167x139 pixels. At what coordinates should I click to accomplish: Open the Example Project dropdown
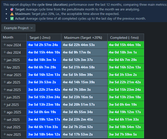[x=18, y=28]
